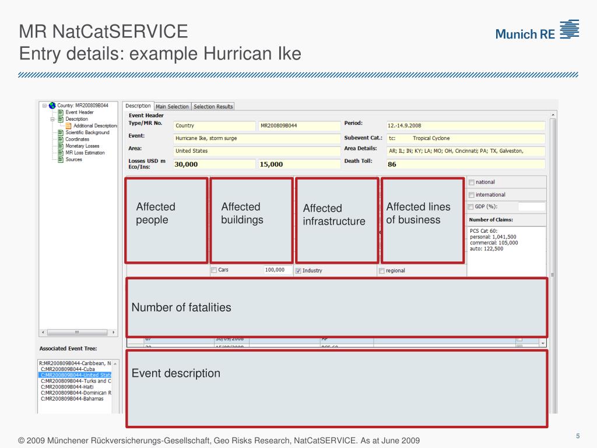This screenshot has width=597, height=448.
Task: Select the highlighted C:MR200809B044-United States entry
Action: [76, 375]
